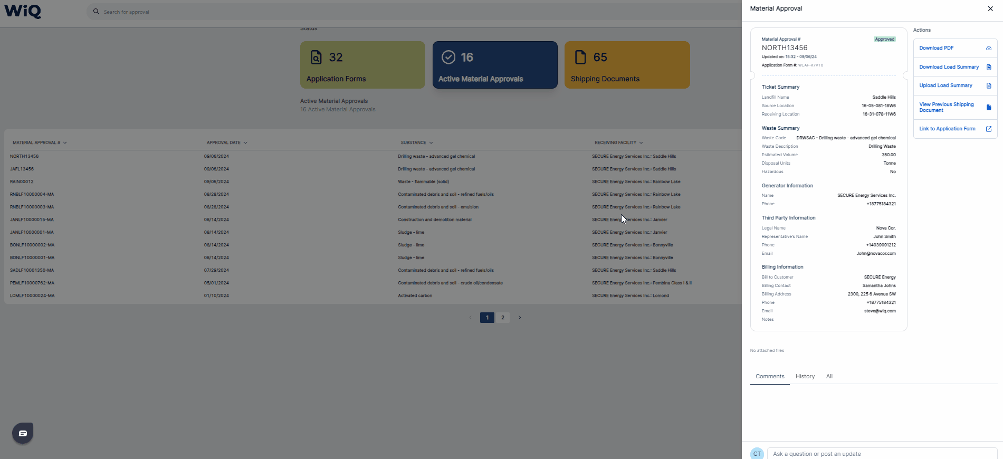Click the Download PDF cloud icon
Viewport: 1003px width, 459px height.
coord(989,48)
